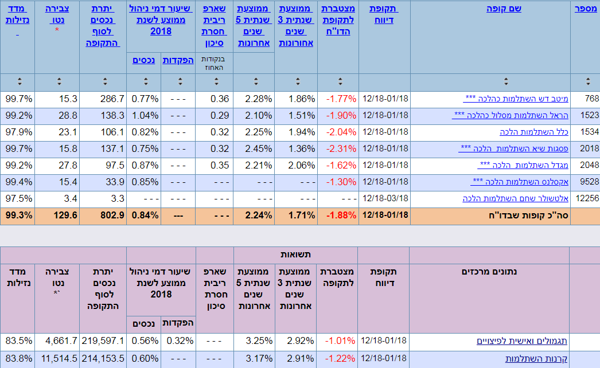This screenshot has width=600, height=368.
Task: Select the 2.45% five-year average value
Action: 258,148
